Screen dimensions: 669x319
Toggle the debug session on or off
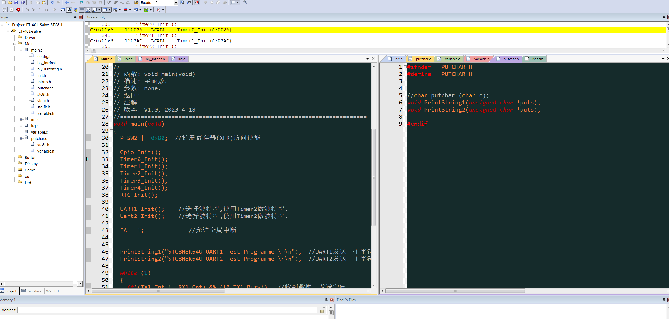(197, 2)
